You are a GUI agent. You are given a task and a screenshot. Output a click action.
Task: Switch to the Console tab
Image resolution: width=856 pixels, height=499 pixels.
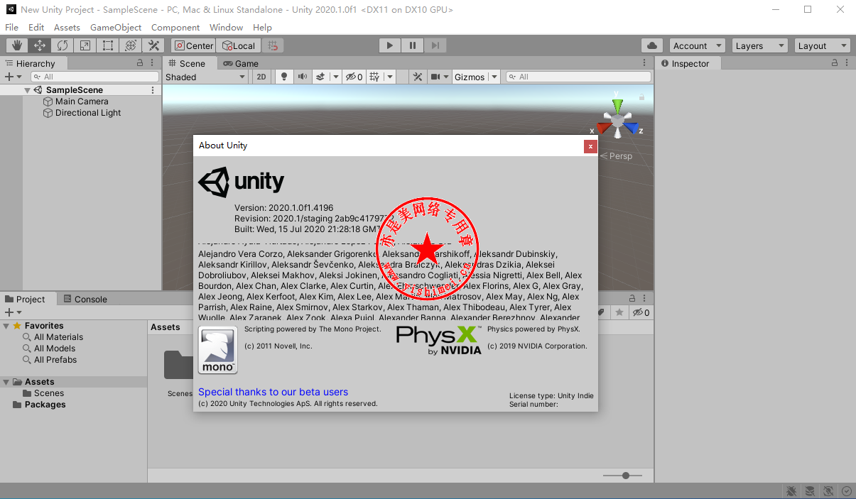(85, 299)
